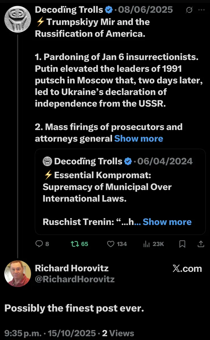Open the reply comment icon
Screen dimensions: 210x340
click(39, 244)
